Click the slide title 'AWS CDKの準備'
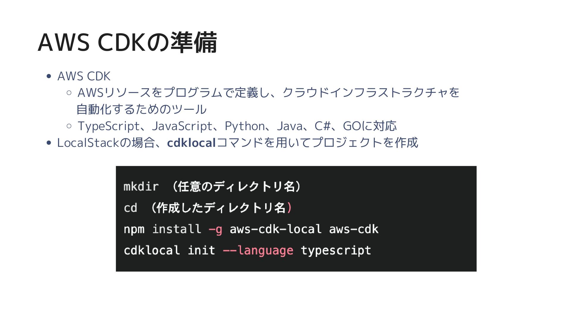 pos(127,43)
